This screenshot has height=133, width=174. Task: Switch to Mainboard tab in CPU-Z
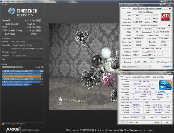(135, 77)
